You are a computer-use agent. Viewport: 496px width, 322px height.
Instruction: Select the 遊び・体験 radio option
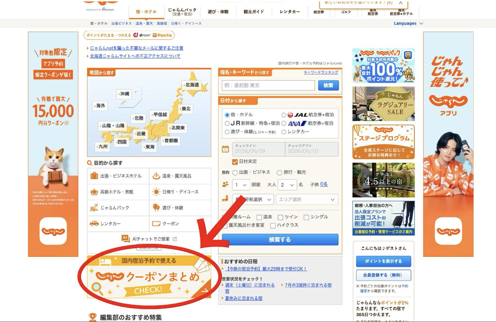point(227,132)
